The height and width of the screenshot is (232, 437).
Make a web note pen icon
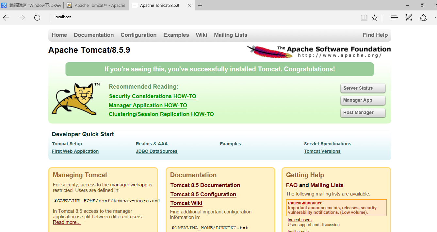tap(409, 18)
